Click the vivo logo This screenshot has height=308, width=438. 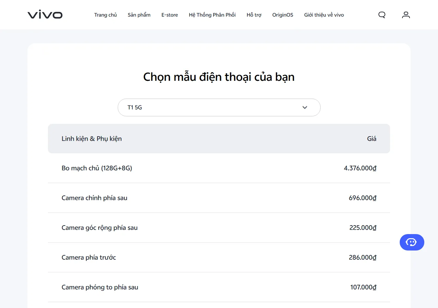pyautogui.click(x=45, y=15)
